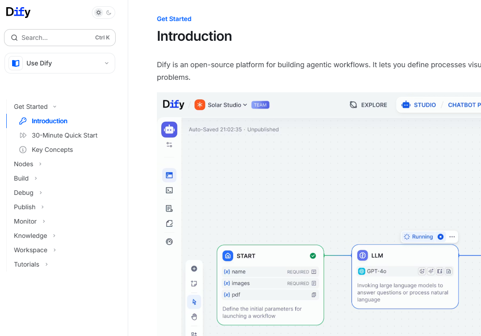Screen dimensions: 481x336
Task: Open the Tutorials menu item
Action: pyautogui.click(x=26, y=264)
